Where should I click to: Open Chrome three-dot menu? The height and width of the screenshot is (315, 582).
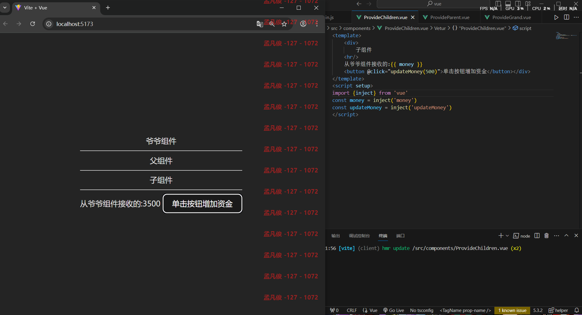pyautogui.click(x=317, y=24)
